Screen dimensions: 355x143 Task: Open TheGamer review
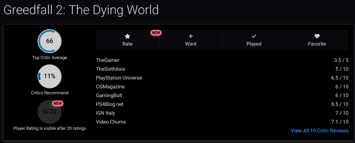point(108,60)
